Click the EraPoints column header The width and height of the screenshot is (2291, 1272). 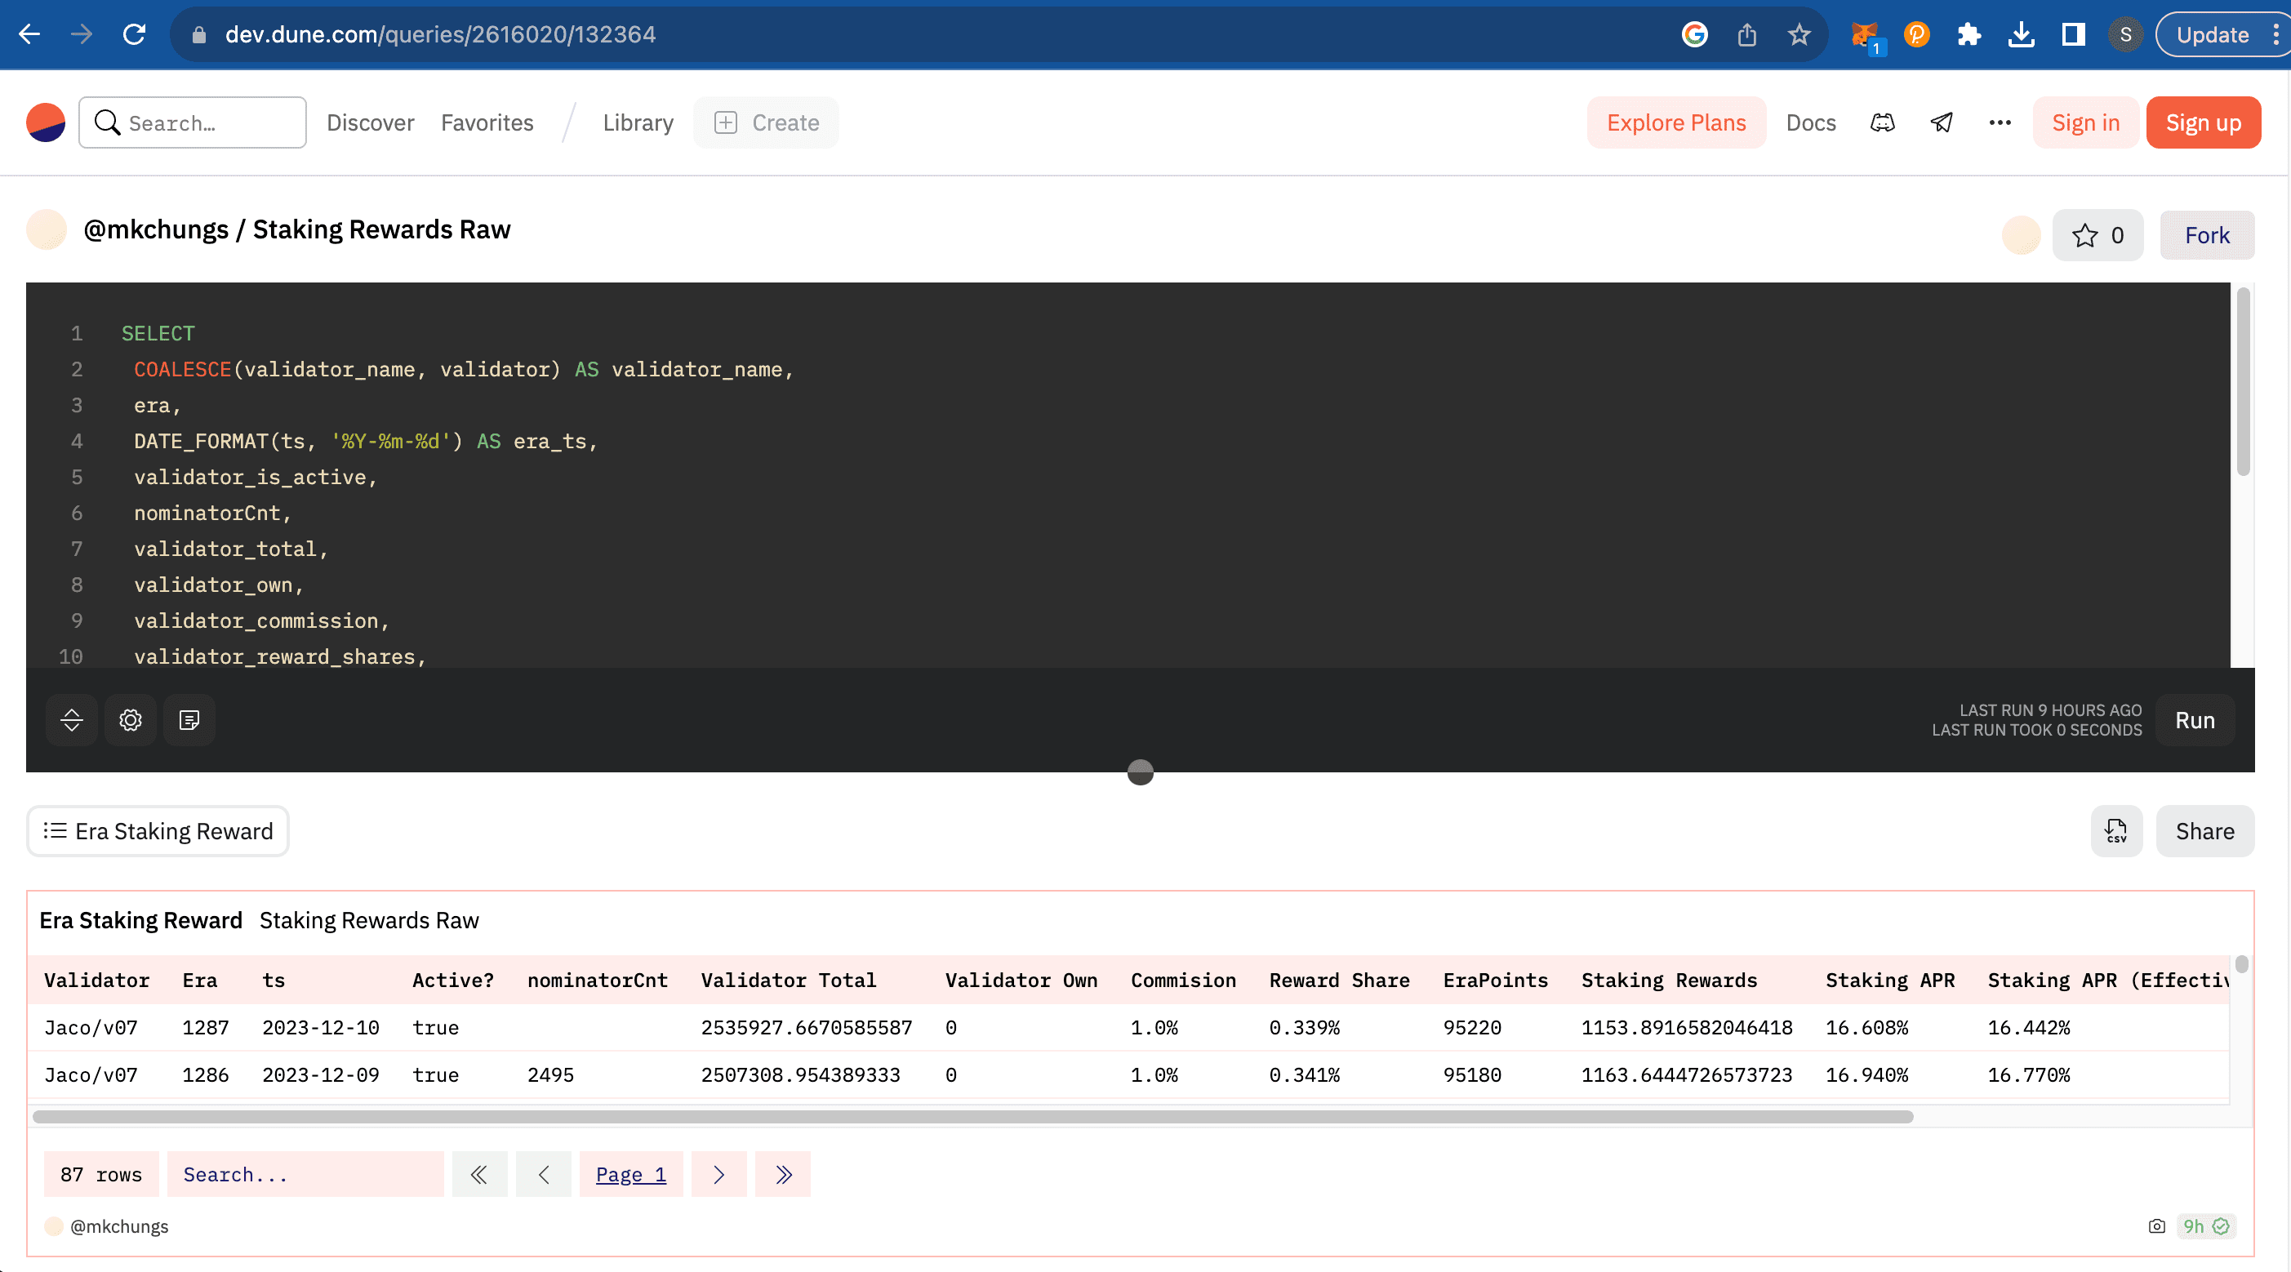coord(1495,980)
